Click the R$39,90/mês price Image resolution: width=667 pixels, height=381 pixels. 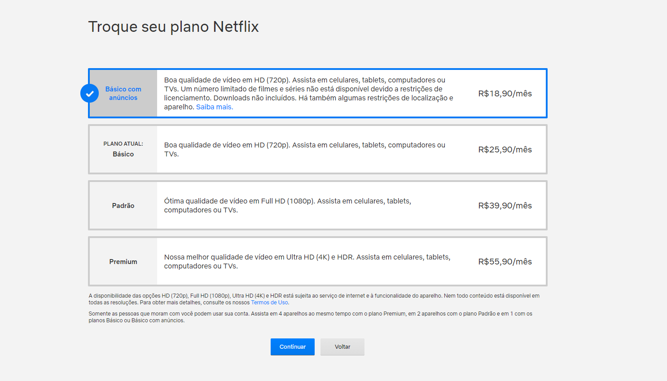[x=505, y=206]
